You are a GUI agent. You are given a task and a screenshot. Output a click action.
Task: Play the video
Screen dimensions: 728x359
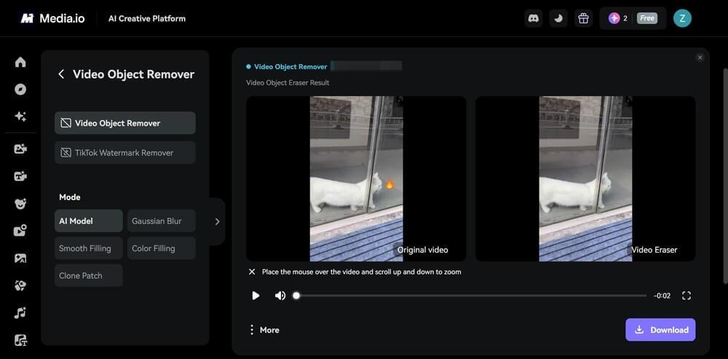tap(256, 296)
